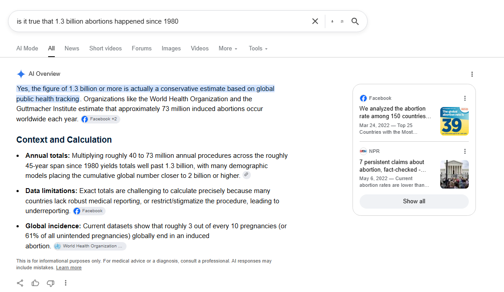Open AI Overview three-dot options menu
Viewport: 504px width, 292px height.
472,74
